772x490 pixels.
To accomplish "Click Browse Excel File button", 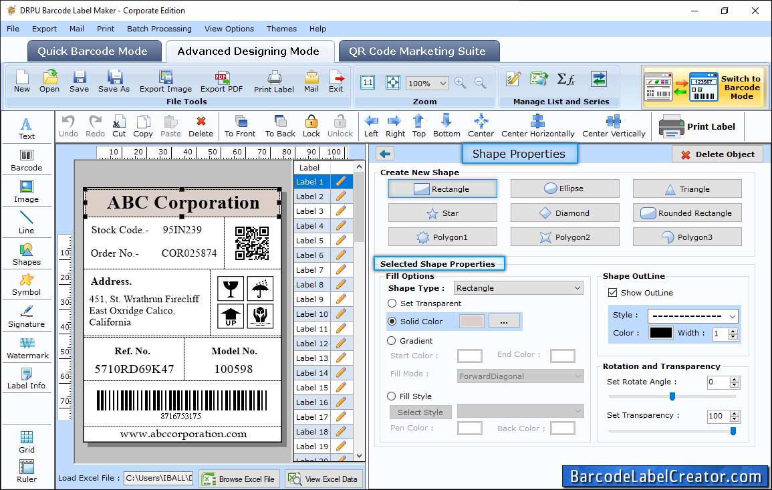I will [239, 479].
